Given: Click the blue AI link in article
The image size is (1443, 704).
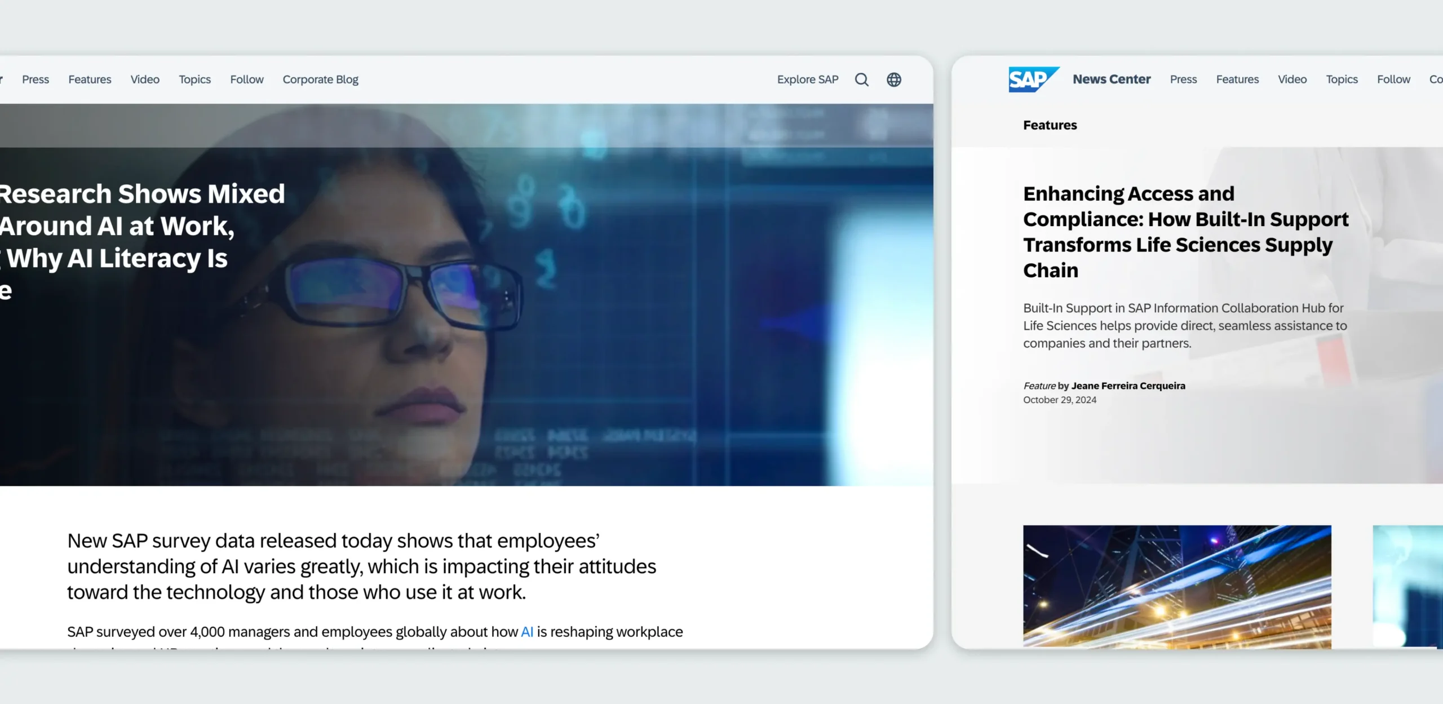Looking at the screenshot, I should point(527,632).
